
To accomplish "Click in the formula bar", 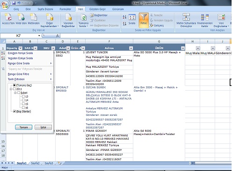I will coord(145,36).
